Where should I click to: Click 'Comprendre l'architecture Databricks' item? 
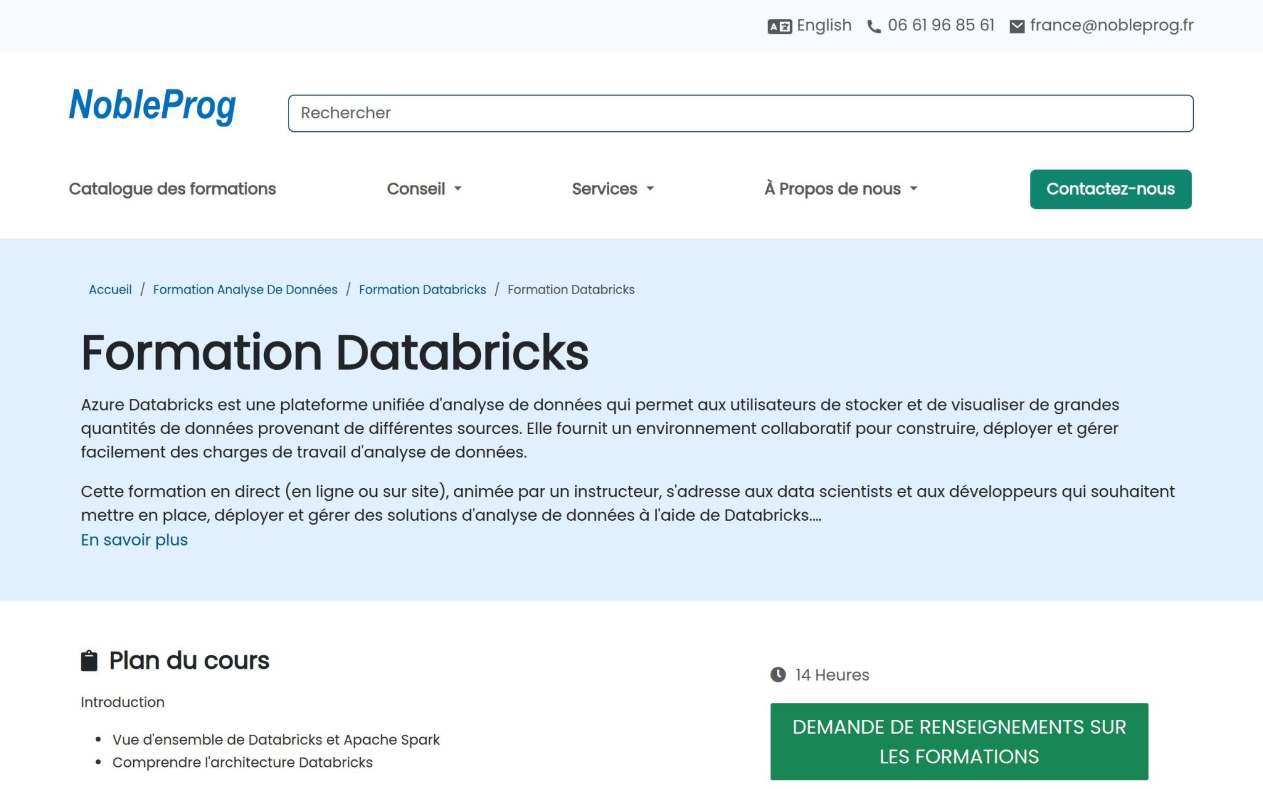pos(242,762)
